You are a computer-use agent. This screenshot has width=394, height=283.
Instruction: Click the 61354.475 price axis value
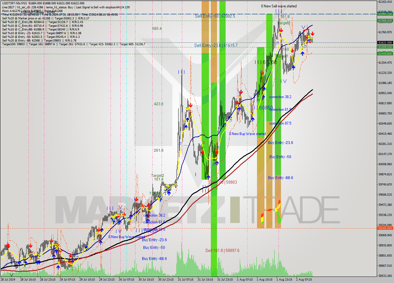pos(385,62)
